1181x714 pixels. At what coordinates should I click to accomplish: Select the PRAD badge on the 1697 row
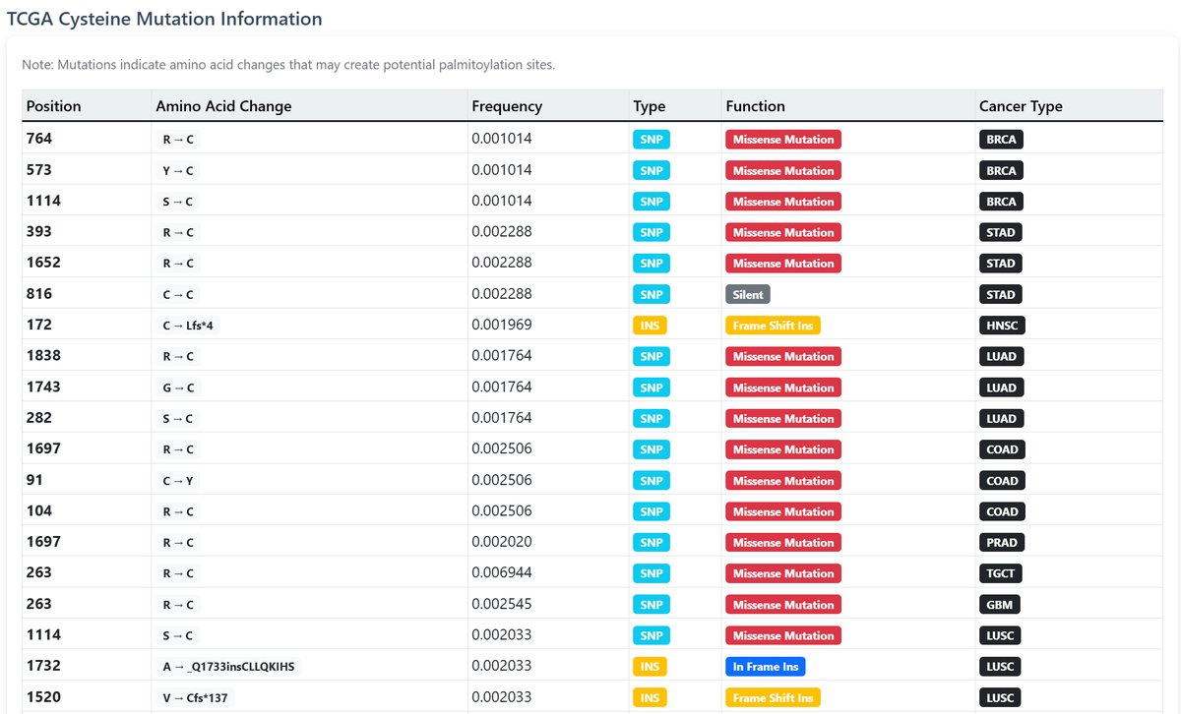1000,542
